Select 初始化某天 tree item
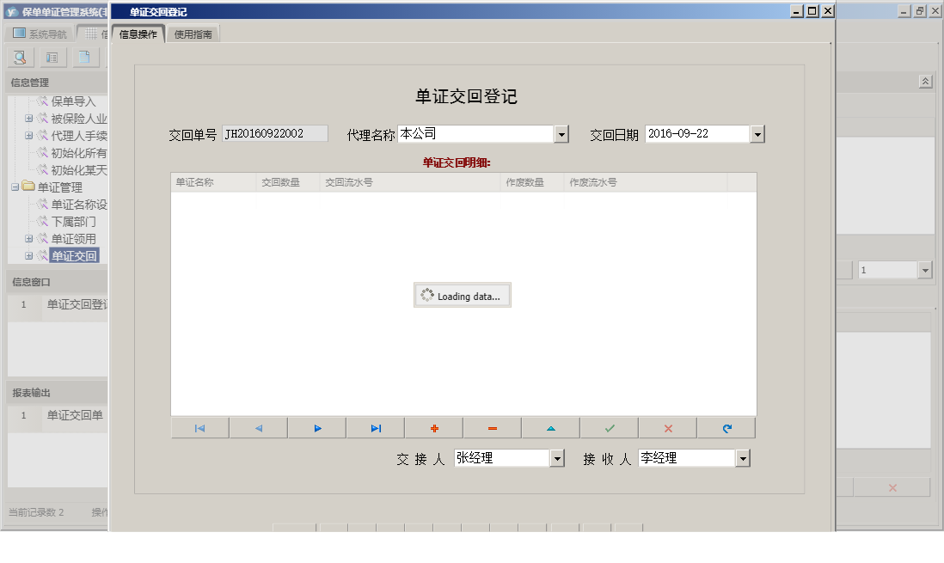 click(79, 170)
